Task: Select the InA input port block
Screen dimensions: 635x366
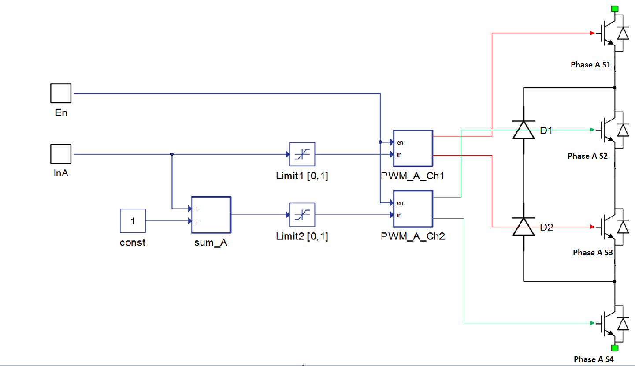Action: click(61, 154)
